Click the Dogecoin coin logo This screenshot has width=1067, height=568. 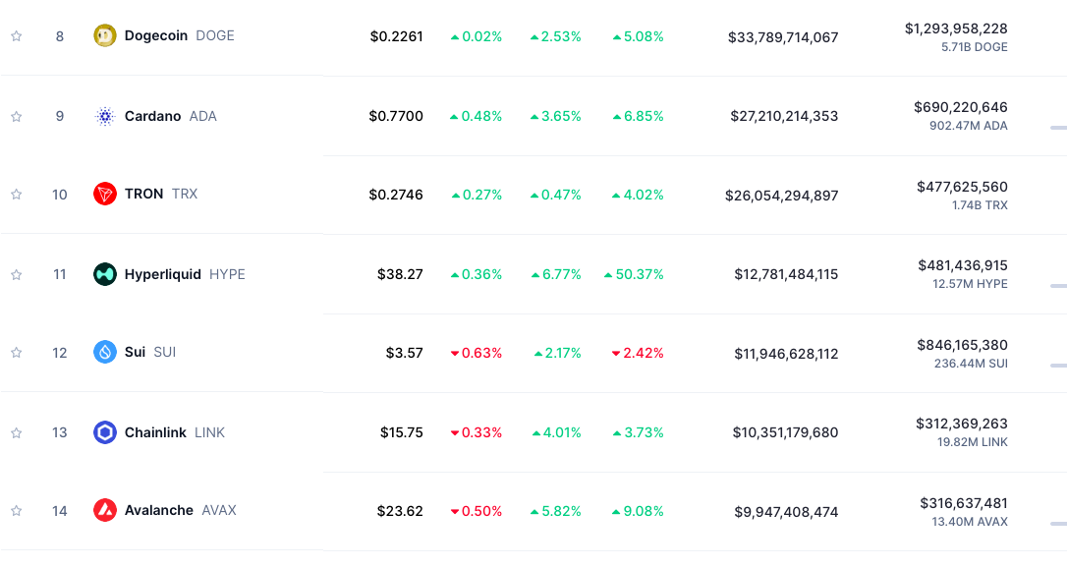point(105,36)
